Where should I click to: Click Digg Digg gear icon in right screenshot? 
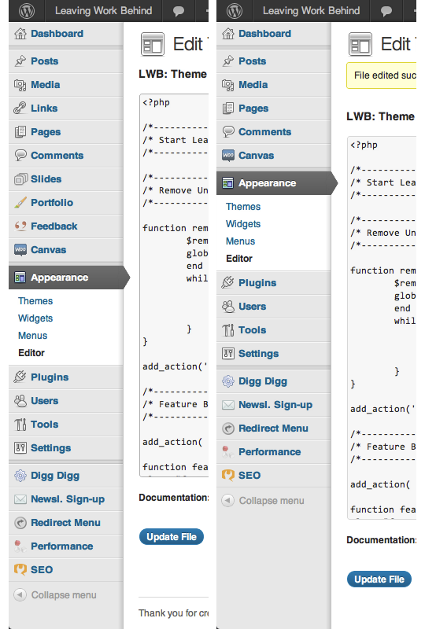click(228, 381)
